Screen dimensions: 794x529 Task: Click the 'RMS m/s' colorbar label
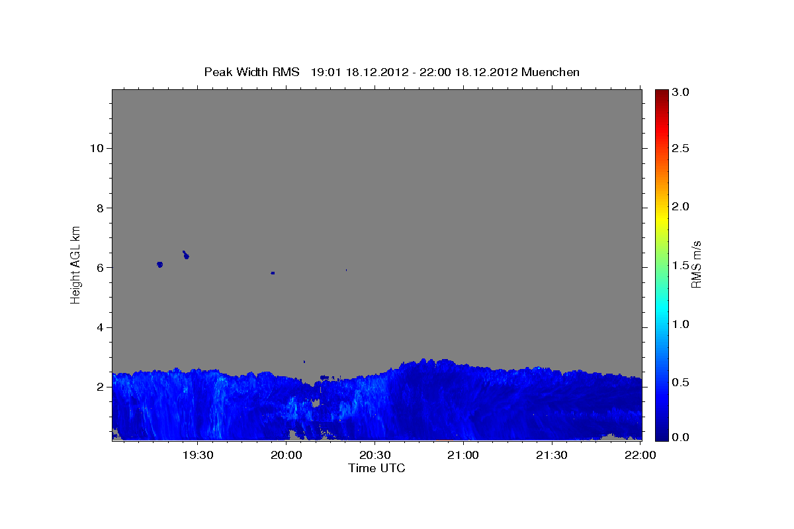696,264
